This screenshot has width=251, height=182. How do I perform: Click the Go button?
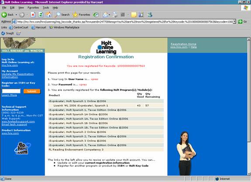(x=242, y=22)
